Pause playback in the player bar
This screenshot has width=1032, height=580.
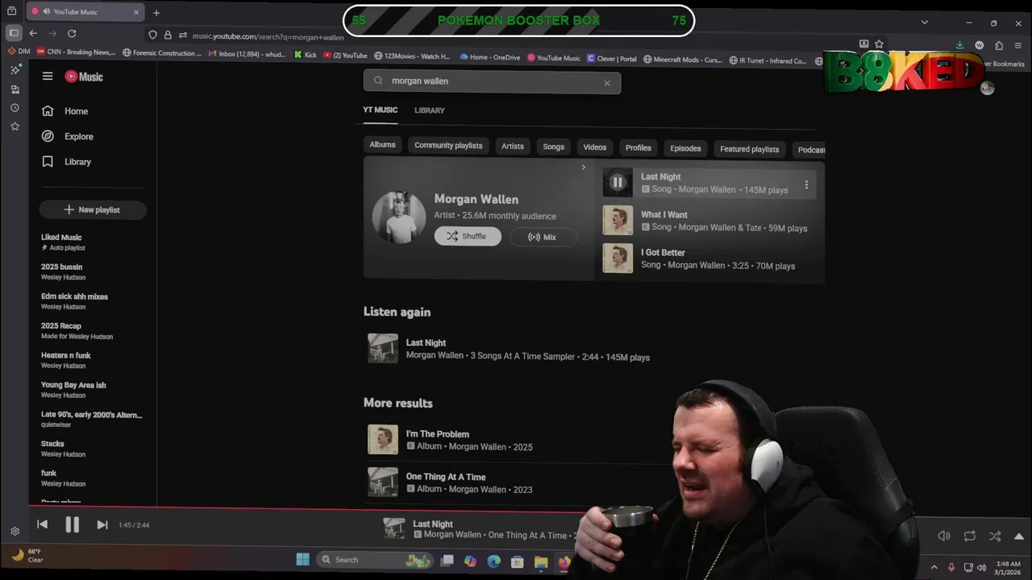(x=72, y=524)
